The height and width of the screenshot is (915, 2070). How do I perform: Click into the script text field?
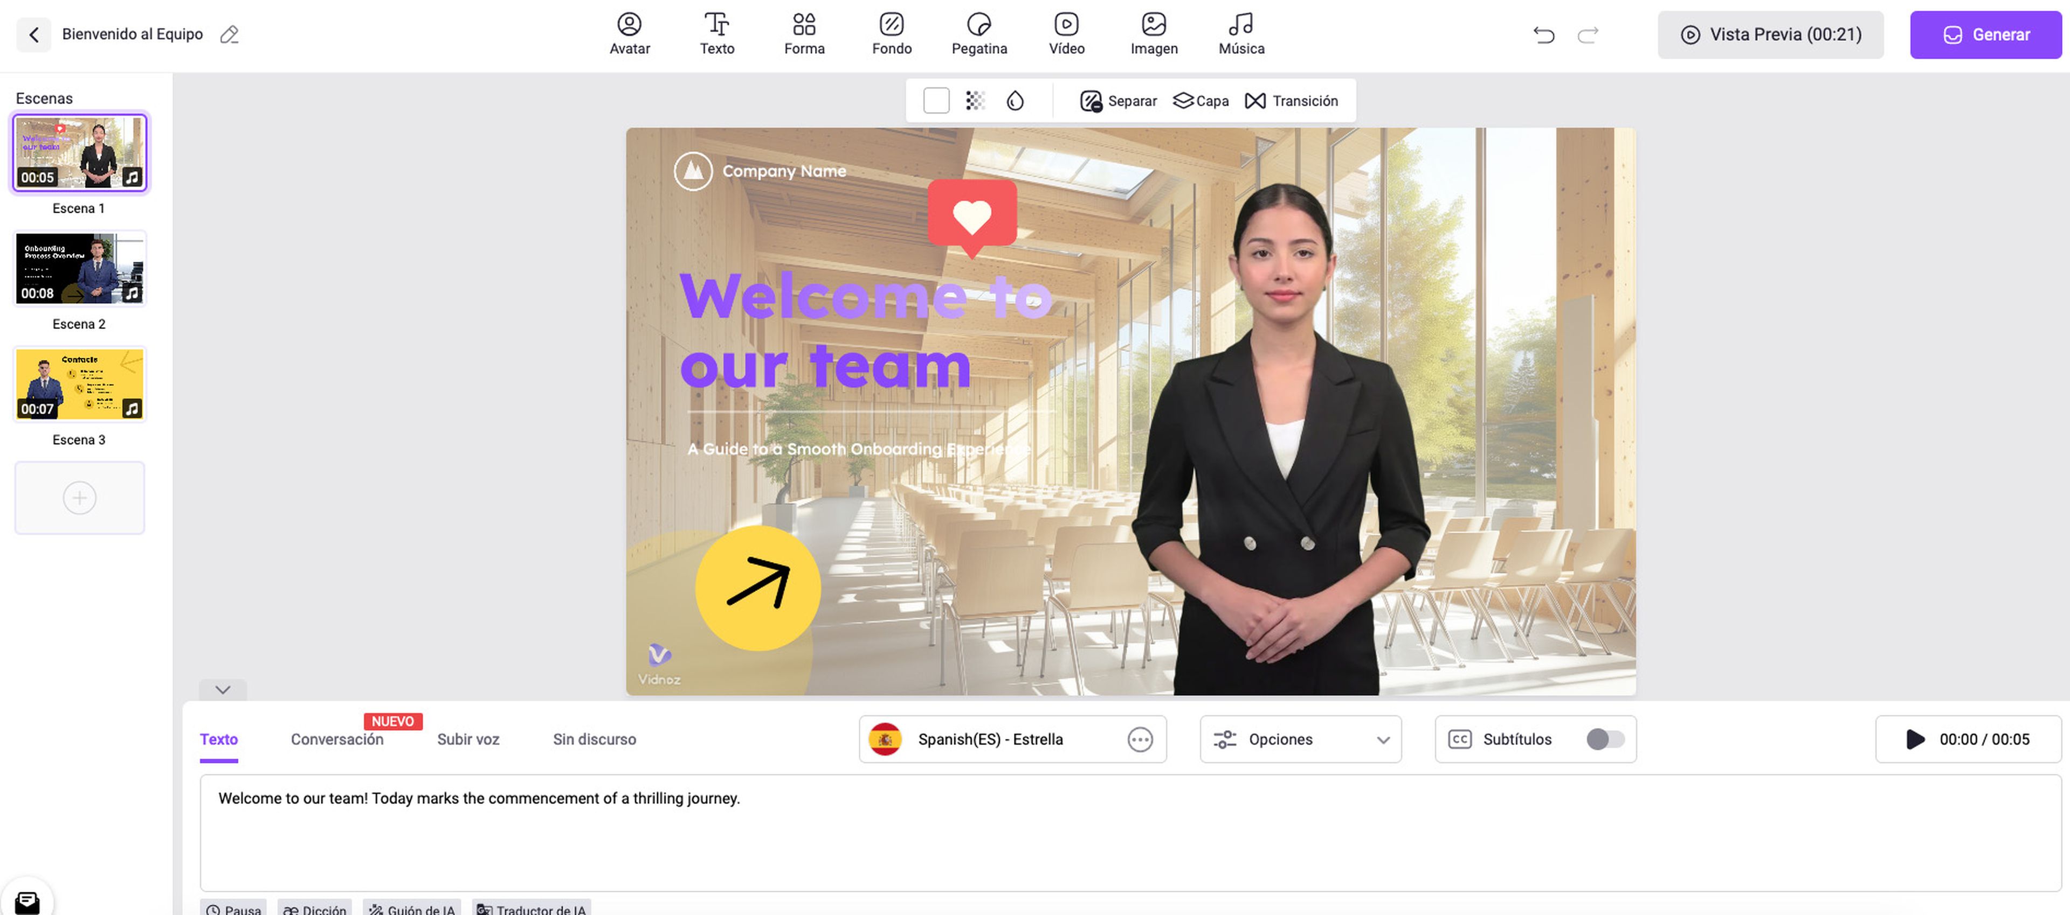coord(1130,832)
